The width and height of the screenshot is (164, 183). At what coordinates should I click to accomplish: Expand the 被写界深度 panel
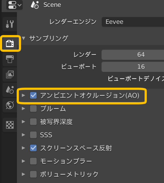coord(24,122)
